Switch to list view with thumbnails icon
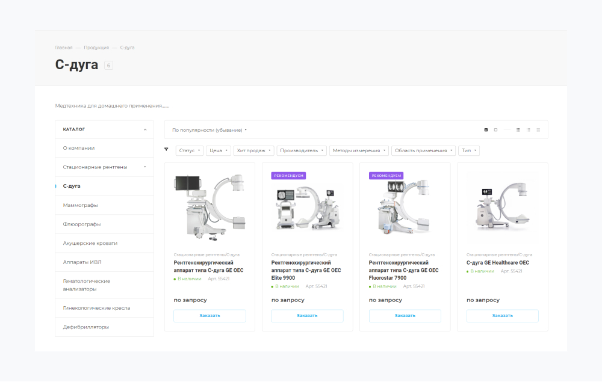The width and height of the screenshot is (602, 382). click(x=529, y=129)
